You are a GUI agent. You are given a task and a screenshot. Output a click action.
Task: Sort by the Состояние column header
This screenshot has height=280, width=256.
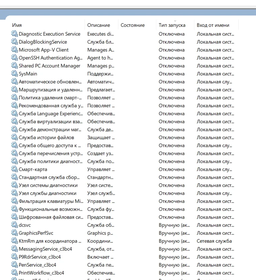click(x=133, y=25)
